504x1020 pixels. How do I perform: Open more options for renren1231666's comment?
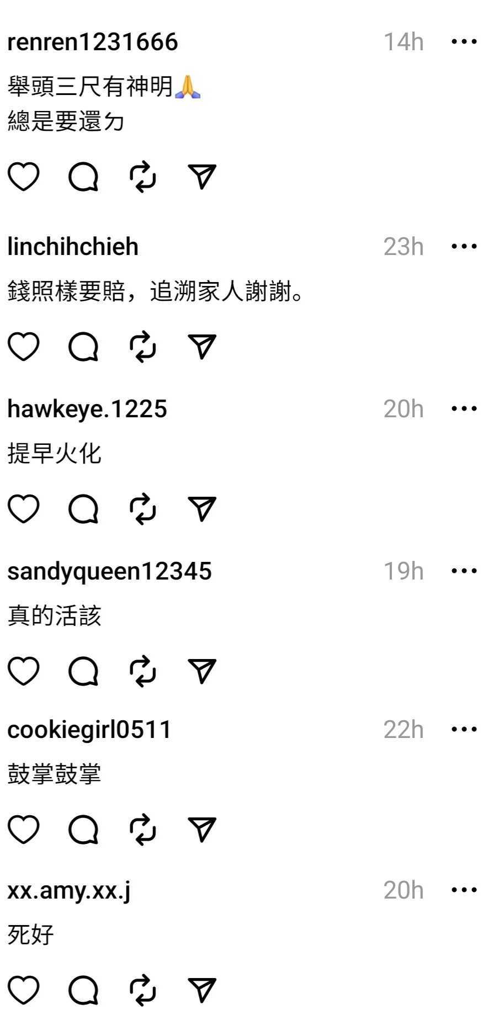(x=464, y=41)
